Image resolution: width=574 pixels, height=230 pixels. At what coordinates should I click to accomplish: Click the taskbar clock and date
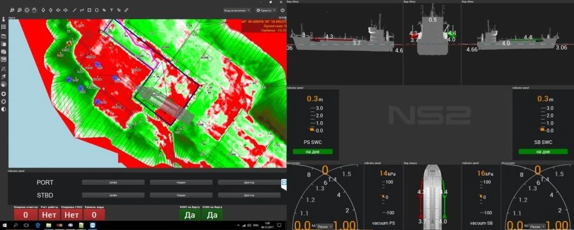267,226
